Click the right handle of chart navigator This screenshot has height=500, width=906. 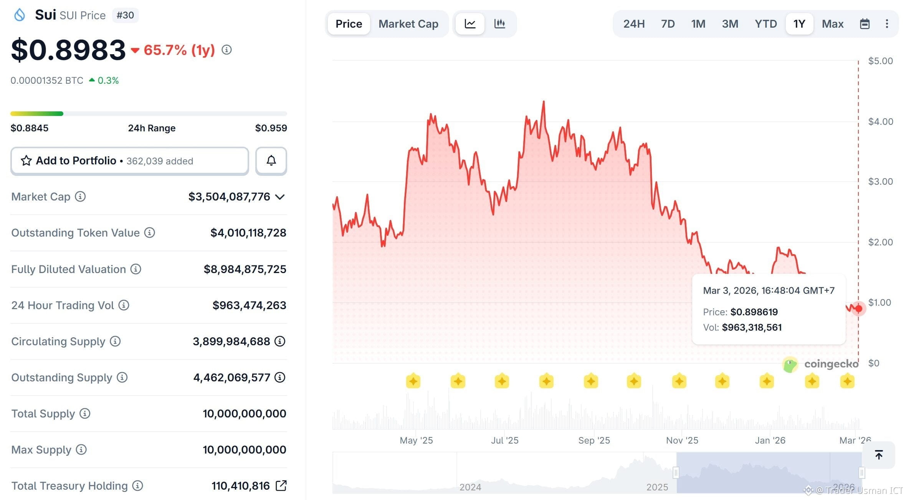click(862, 472)
